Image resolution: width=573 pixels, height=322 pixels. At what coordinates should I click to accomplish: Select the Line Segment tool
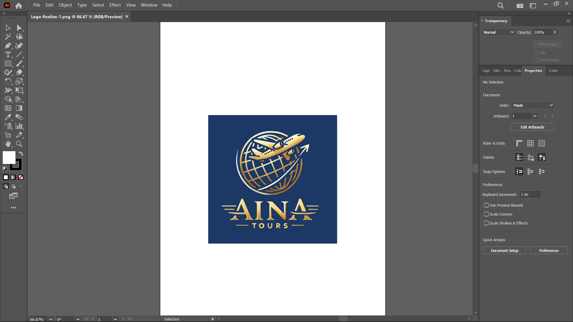19,55
